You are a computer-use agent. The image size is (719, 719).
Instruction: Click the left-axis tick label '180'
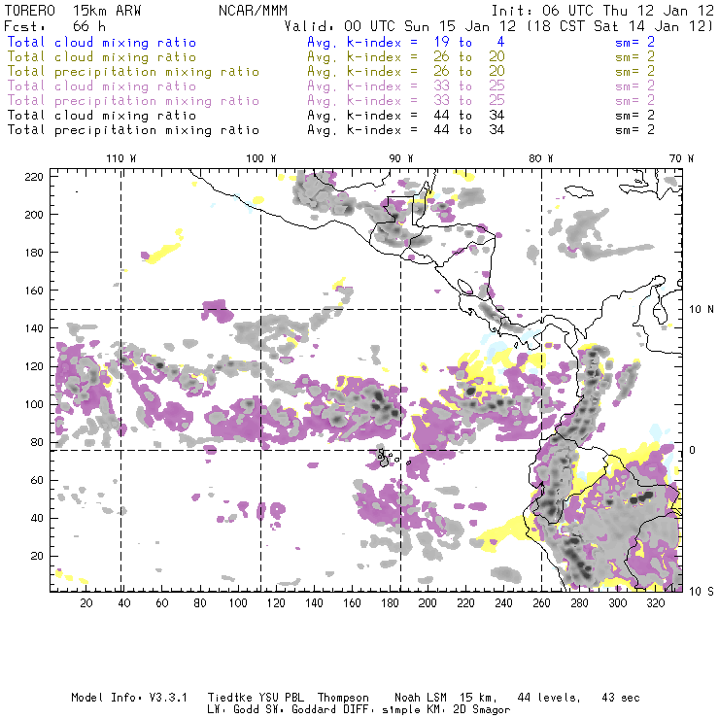click(34, 253)
